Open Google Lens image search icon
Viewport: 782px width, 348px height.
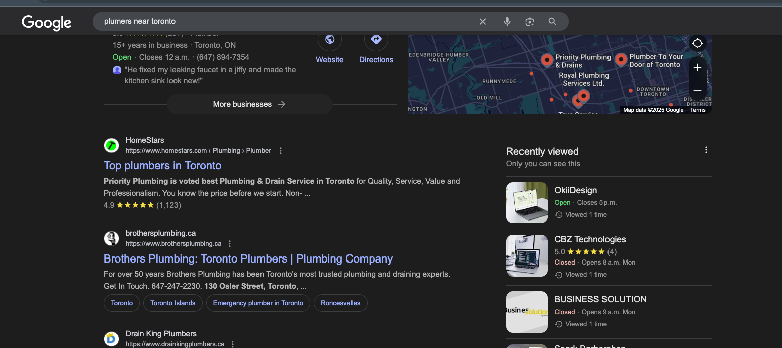(530, 22)
